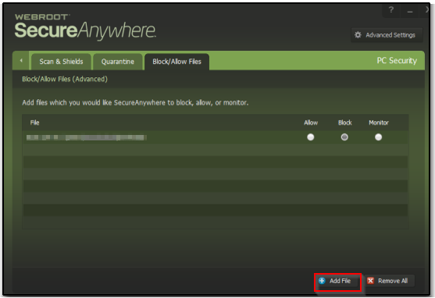The image size is (435, 298).
Task: Click the File column header
Action: (x=34, y=122)
